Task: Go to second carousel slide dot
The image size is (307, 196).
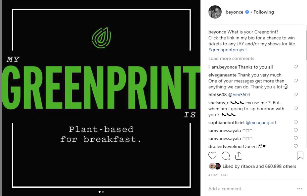Action: [103, 191]
